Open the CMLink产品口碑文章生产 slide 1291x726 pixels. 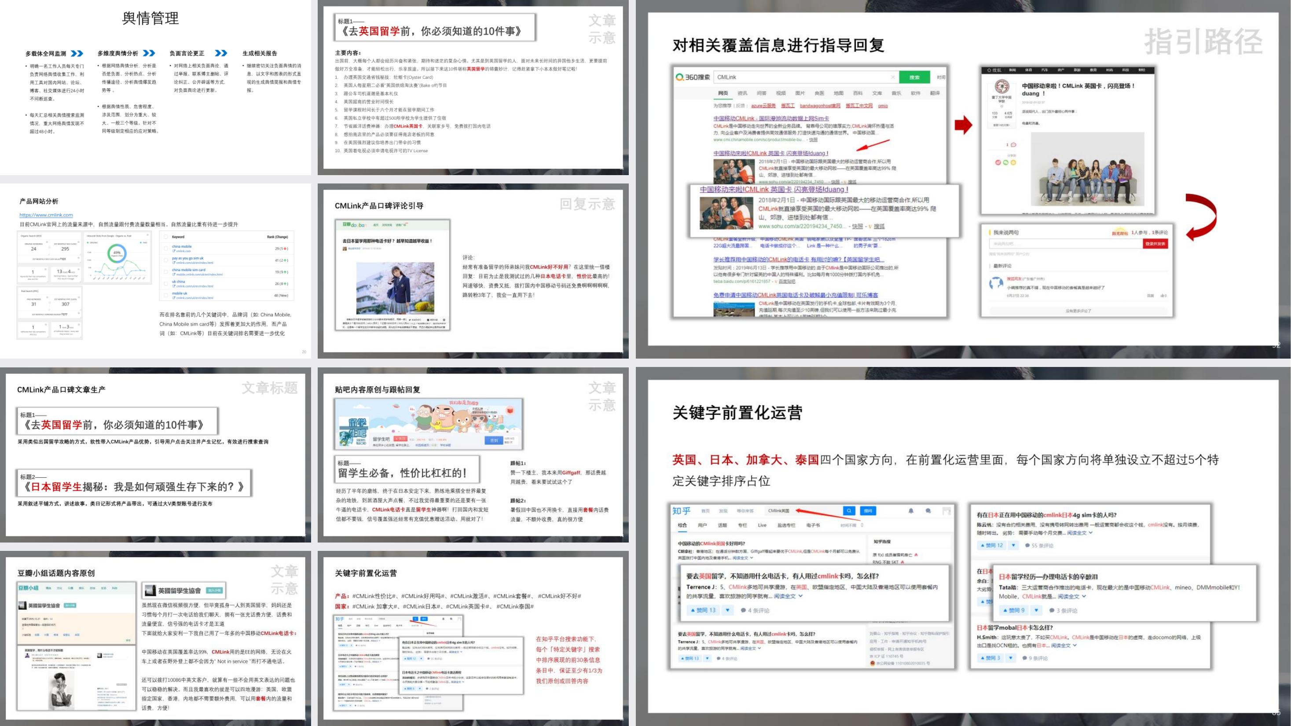[x=155, y=455]
